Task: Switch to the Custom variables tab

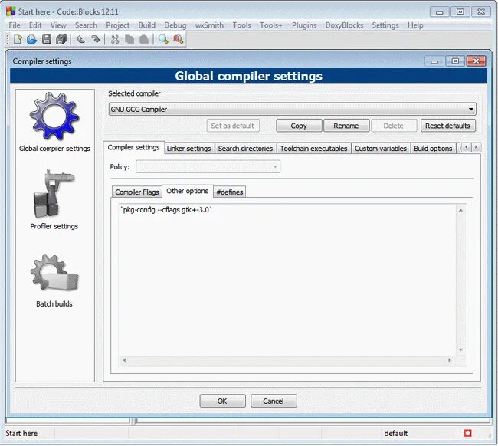Action: click(x=381, y=149)
